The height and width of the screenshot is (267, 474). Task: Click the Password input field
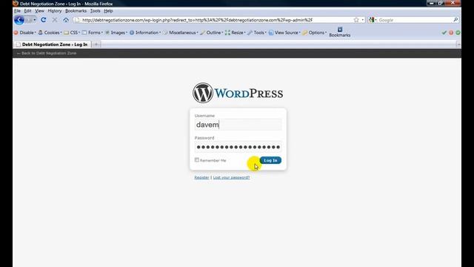point(238,147)
